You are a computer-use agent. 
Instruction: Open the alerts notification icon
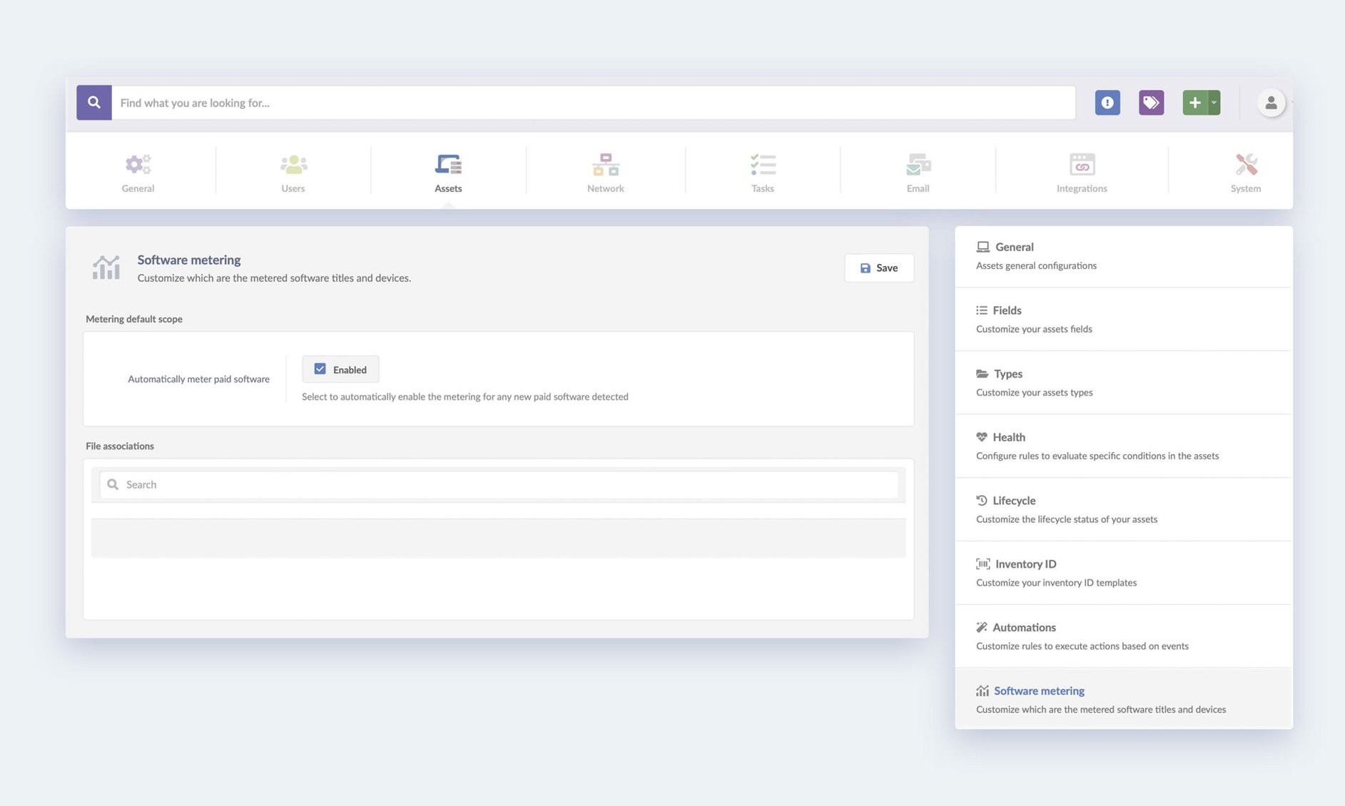(1107, 102)
